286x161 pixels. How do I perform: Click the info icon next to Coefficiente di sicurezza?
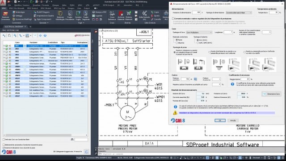tap(232, 84)
